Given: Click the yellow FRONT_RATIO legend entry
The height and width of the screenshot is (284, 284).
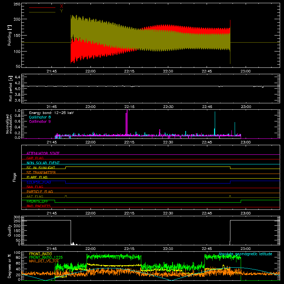Looking at the screenshot, I should tap(40, 254).
